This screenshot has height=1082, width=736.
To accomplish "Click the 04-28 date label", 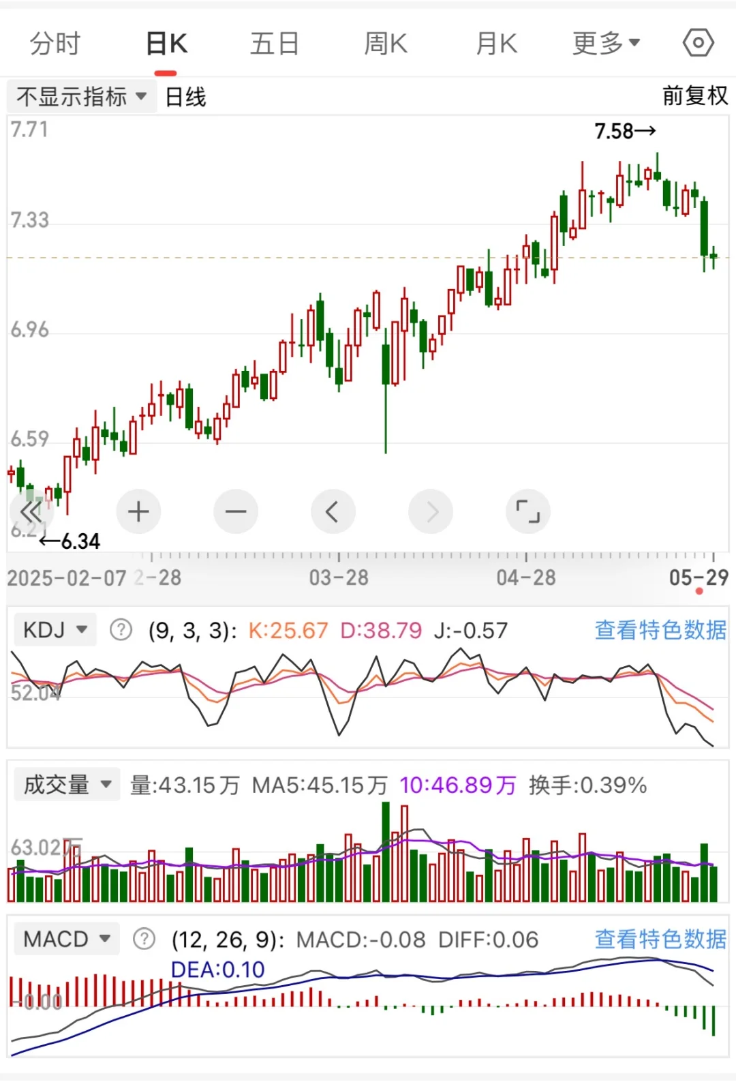I will [x=526, y=578].
